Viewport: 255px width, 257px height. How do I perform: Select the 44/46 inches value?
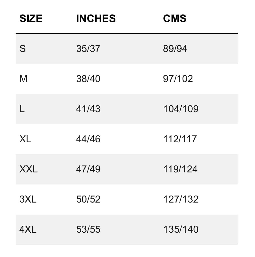point(88,139)
